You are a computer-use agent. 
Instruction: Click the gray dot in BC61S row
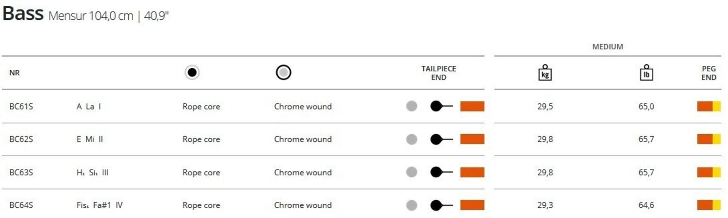(412, 106)
